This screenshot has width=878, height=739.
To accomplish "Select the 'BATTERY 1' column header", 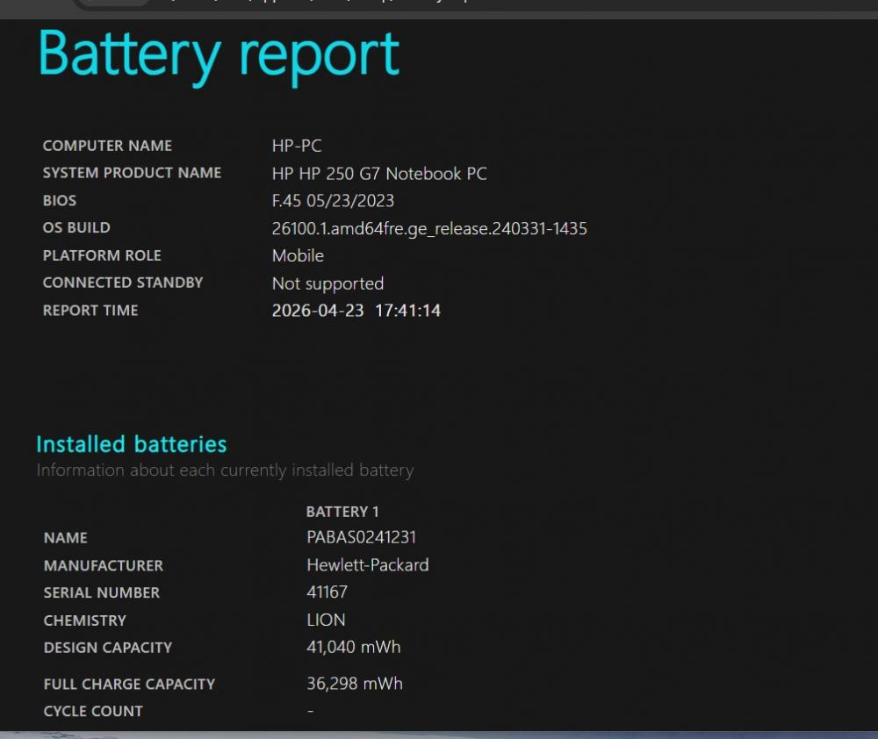I will (x=342, y=512).
